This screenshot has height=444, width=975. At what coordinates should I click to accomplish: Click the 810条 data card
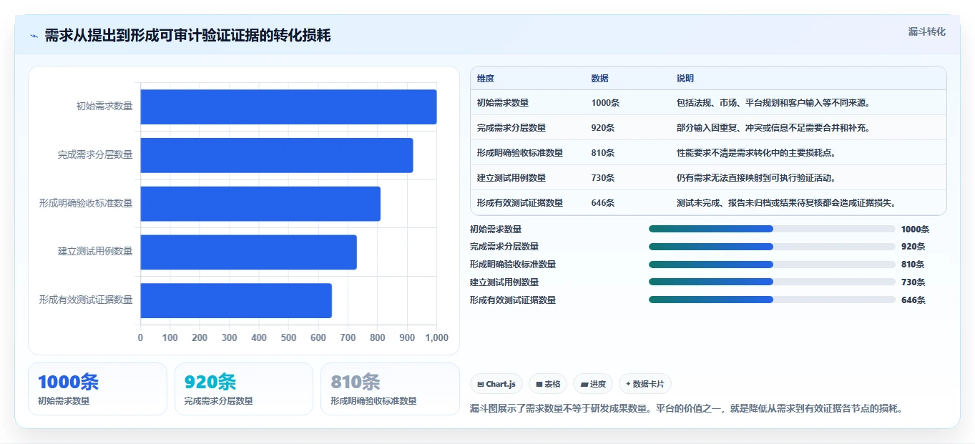pos(391,389)
